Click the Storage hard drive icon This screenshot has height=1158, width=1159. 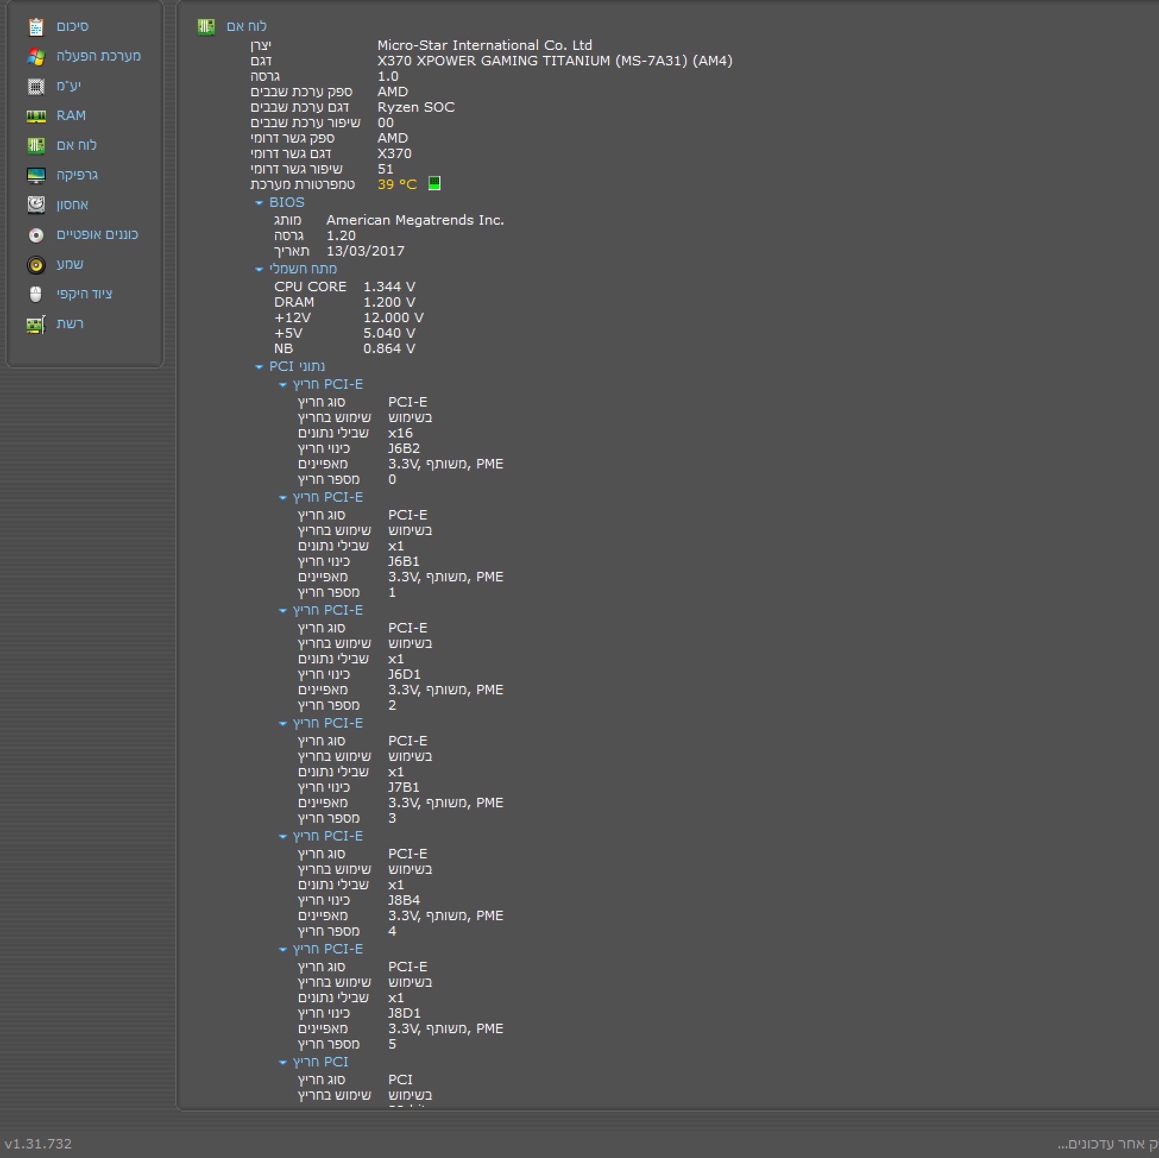pyautogui.click(x=36, y=204)
